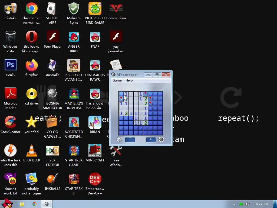Click the 'DINOSAURS RAWR' icon

click(x=95, y=65)
